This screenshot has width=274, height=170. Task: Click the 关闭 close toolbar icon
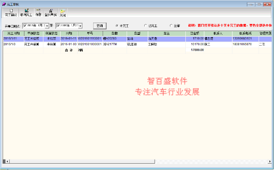[x=62, y=13]
